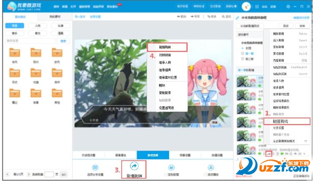Click the 测试 button in right panel

pyautogui.click(x=286, y=26)
